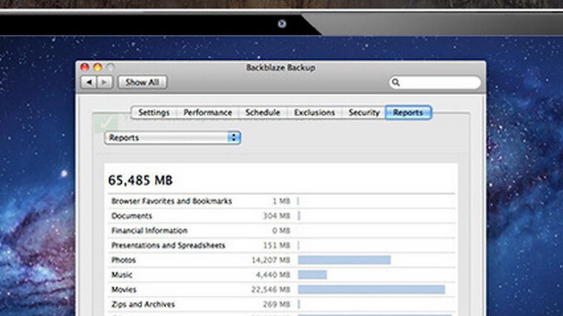Click the 14,207 MB Photos value
Screen dimensions: 563x316
tap(271, 260)
